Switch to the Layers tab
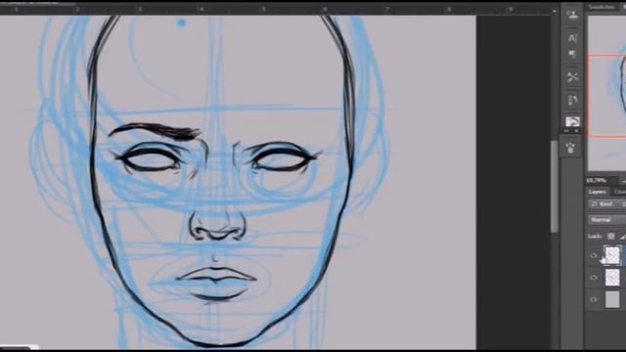The width and height of the screenshot is (626, 352). tap(598, 192)
